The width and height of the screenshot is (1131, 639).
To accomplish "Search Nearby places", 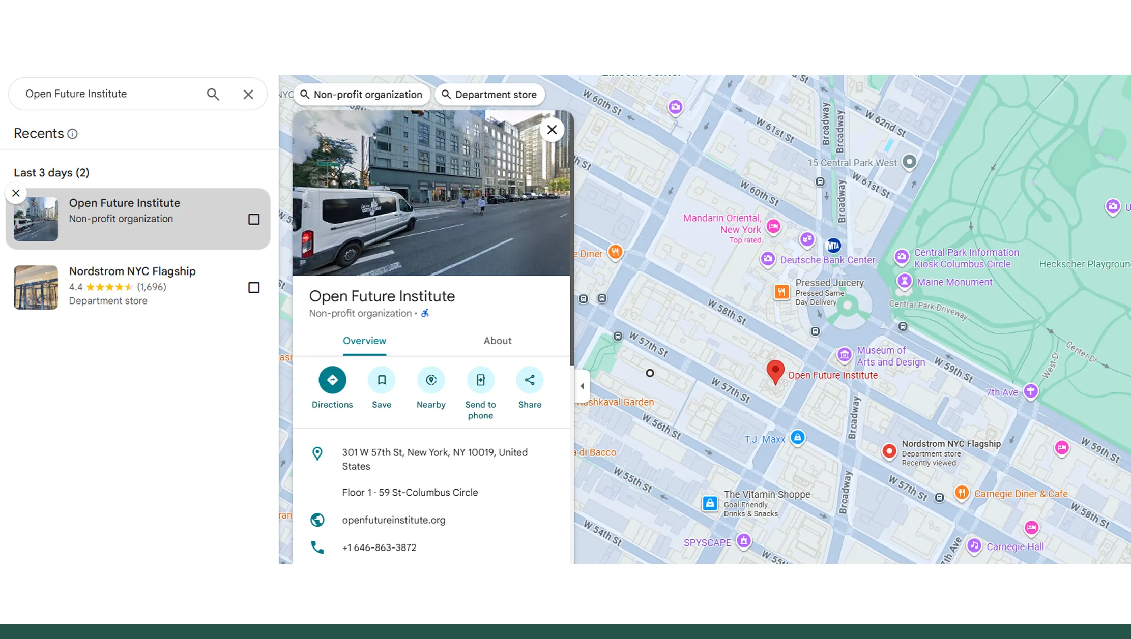I will click(x=430, y=380).
